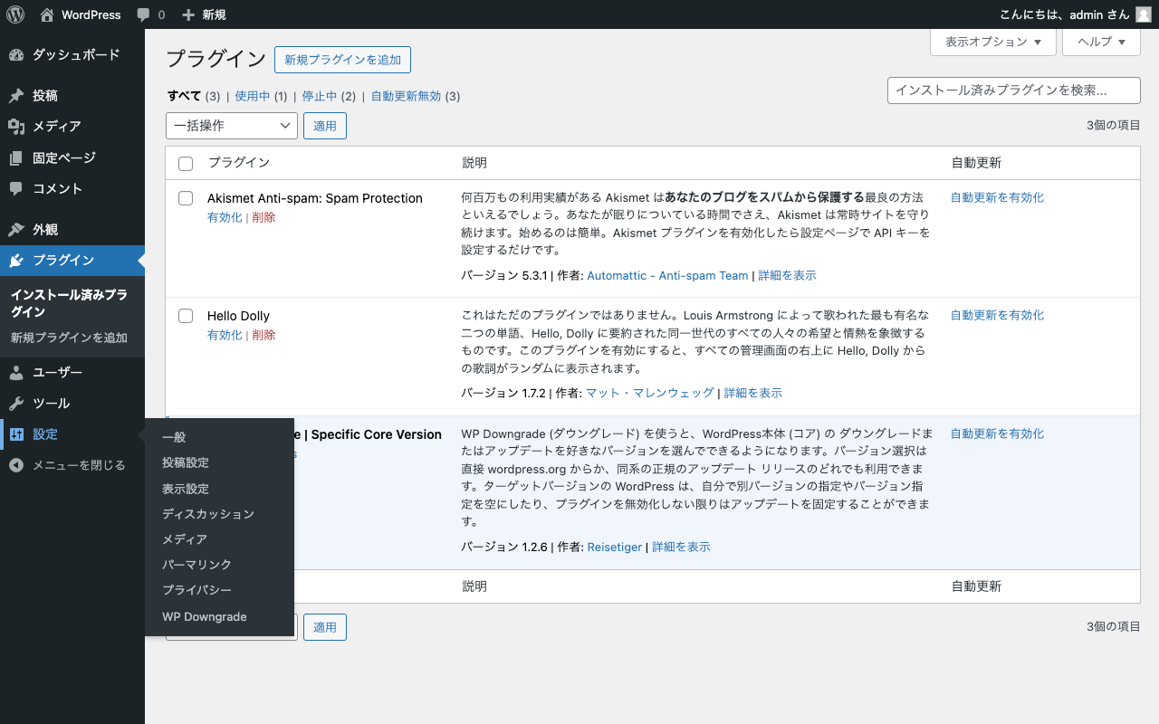Open Reisetiger author link
Viewport: 1159px width, 724px height.
point(615,547)
